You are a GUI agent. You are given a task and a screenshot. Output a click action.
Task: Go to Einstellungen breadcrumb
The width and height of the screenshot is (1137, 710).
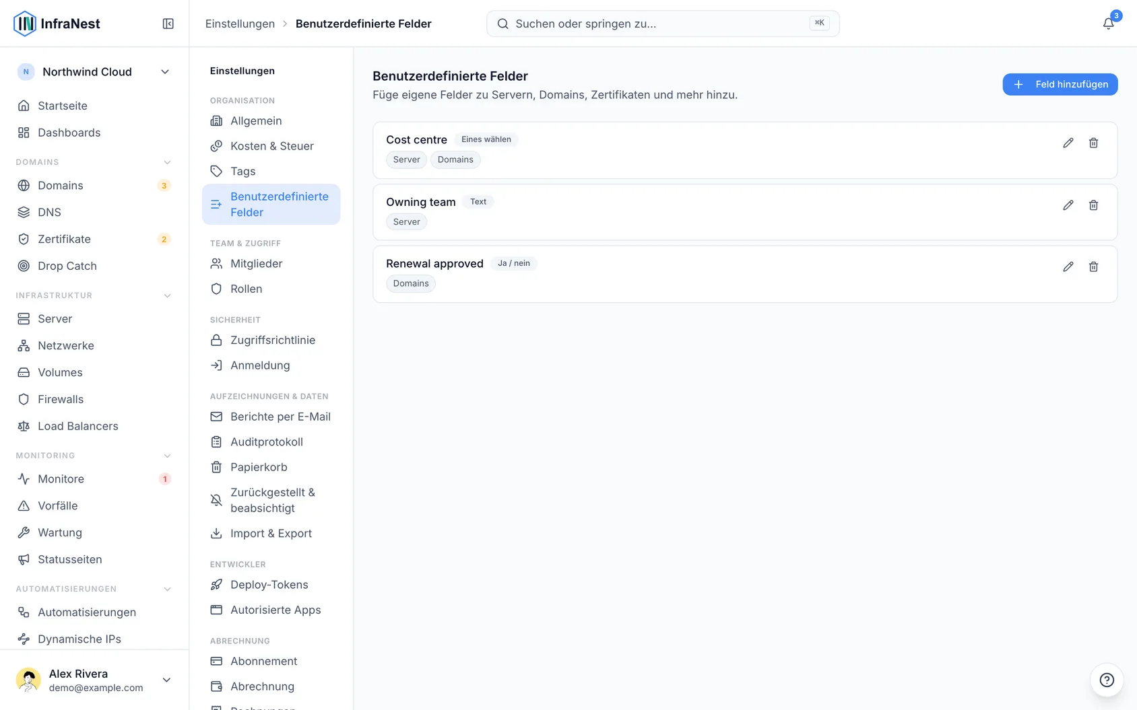click(240, 24)
